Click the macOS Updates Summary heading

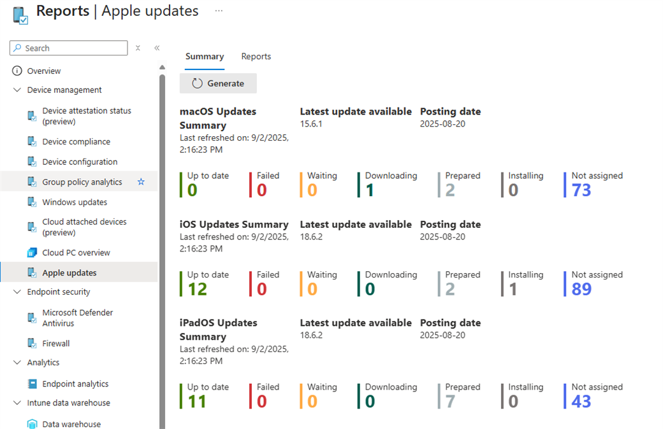coord(218,118)
